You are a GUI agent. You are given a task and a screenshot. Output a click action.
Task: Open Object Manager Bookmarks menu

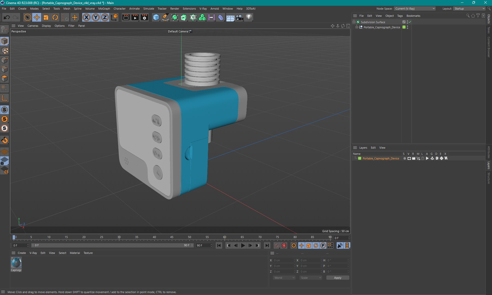point(413,16)
